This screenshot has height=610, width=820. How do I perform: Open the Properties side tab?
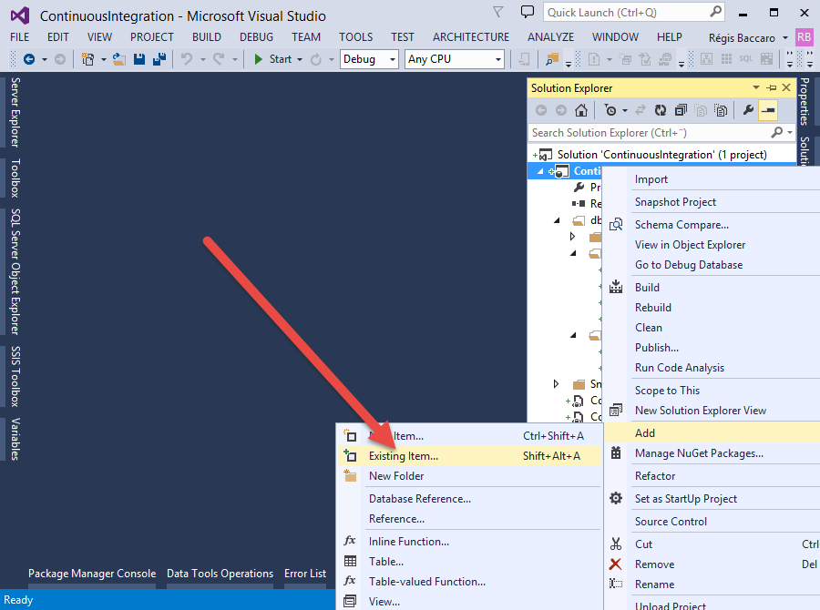(x=805, y=101)
